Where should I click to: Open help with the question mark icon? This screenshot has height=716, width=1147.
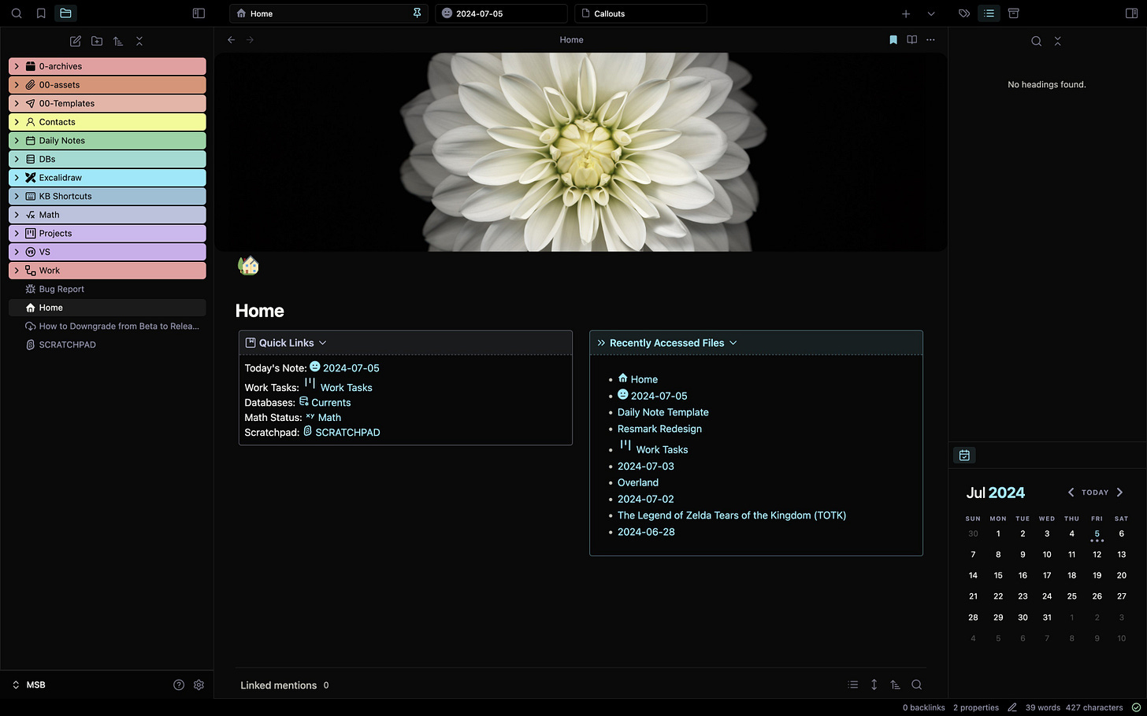(179, 685)
